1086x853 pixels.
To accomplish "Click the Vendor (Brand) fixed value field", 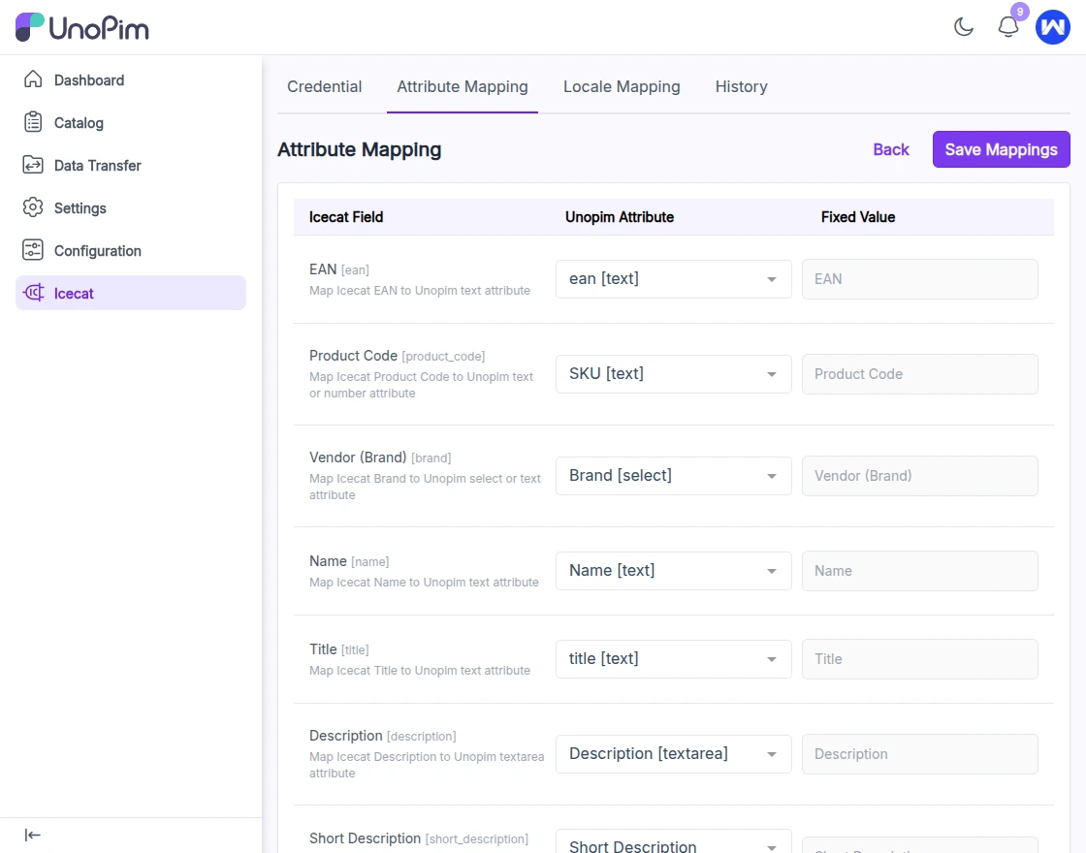I will 920,476.
